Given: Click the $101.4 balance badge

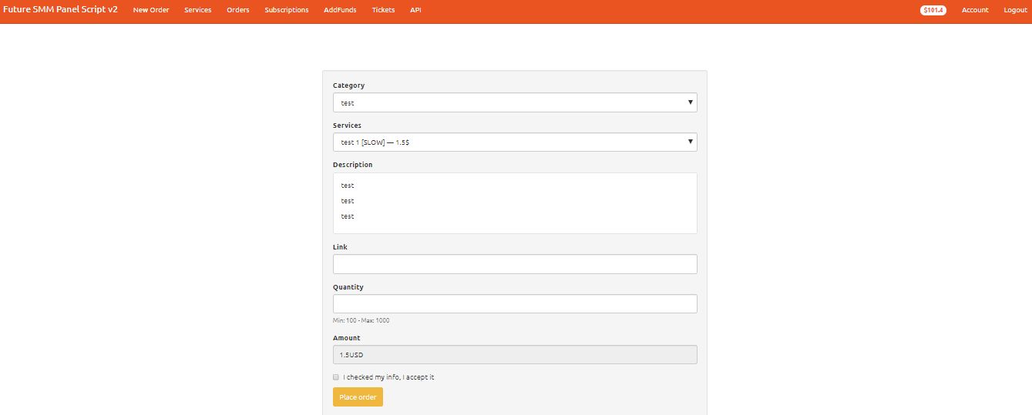Looking at the screenshot, I should tap(933, 10).
